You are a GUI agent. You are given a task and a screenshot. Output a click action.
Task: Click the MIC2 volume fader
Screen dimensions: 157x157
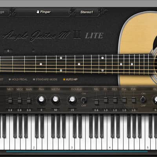pos(19,100)
